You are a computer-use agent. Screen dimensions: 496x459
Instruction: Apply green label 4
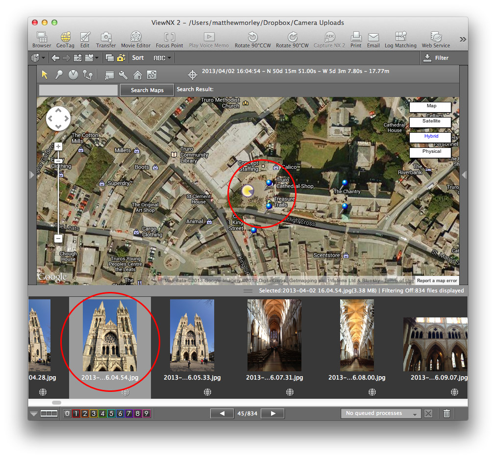point(102,413)
